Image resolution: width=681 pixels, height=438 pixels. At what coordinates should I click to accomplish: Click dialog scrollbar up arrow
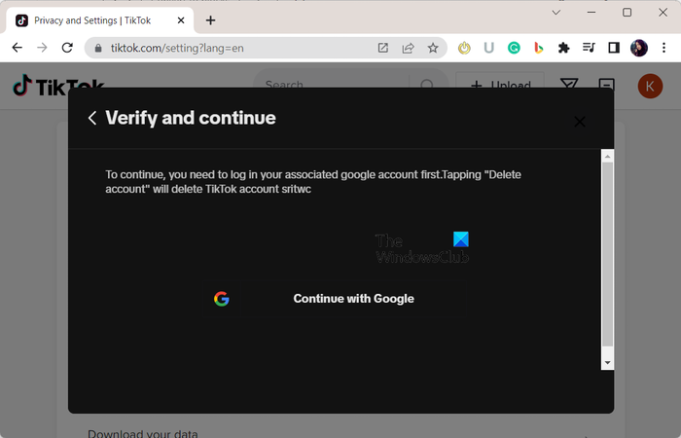click(607, 156)
